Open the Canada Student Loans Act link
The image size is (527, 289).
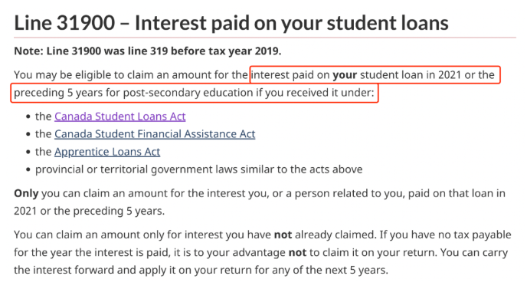[x=120, y=117]
